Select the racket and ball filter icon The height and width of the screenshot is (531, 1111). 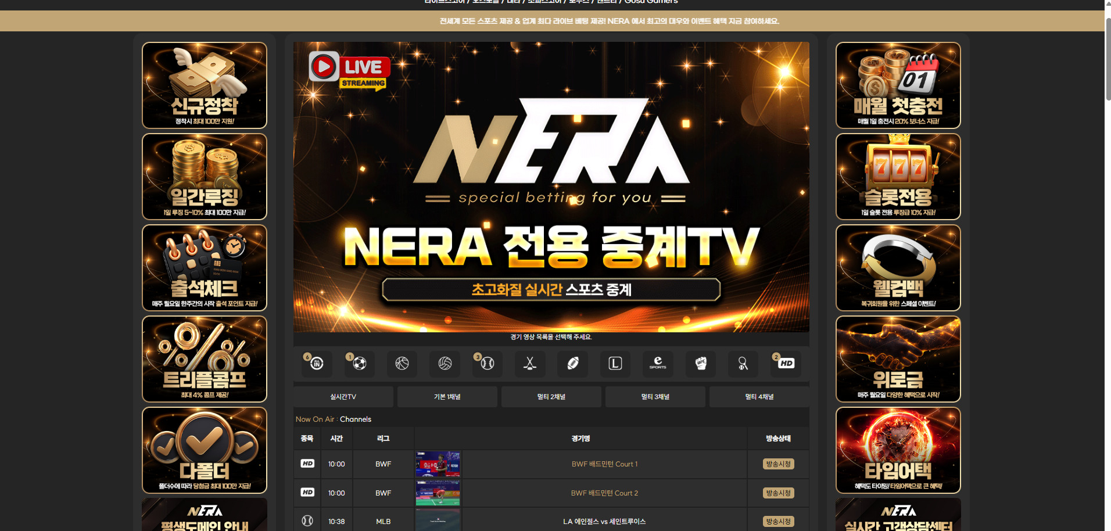click(x=743, y=363)
